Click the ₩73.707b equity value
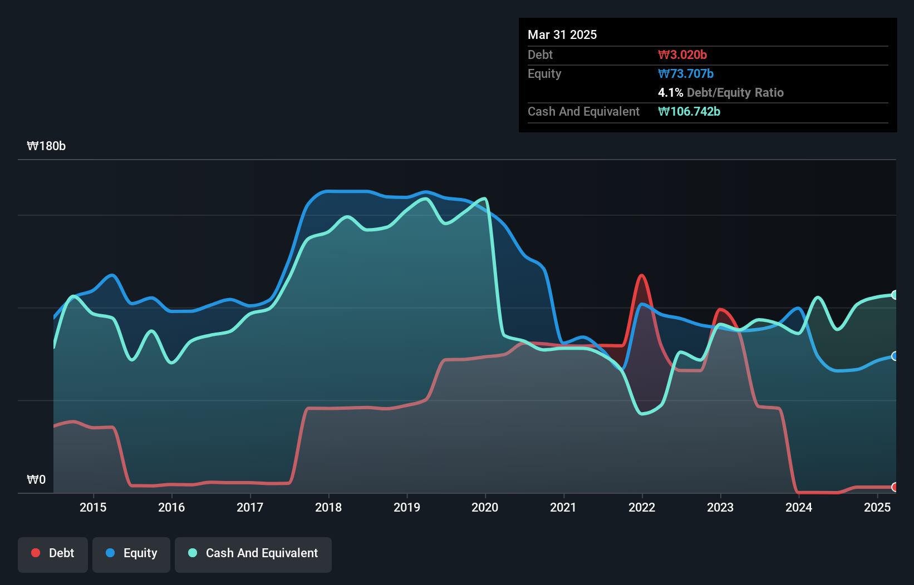Viewport: 914px width, 585px height. [x=686, y=73]
